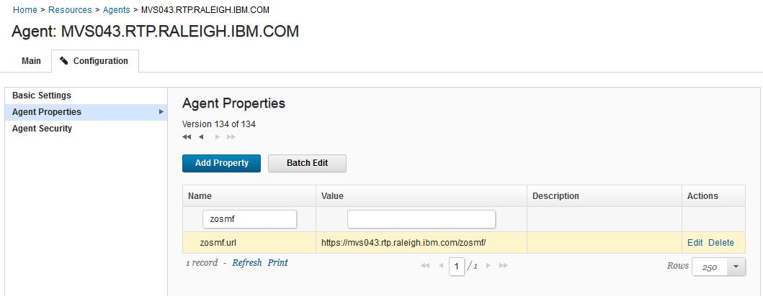Select the Configuration tab
This screenshot has height=296, width=763.
pyautogui.click(x=94, y=61)
